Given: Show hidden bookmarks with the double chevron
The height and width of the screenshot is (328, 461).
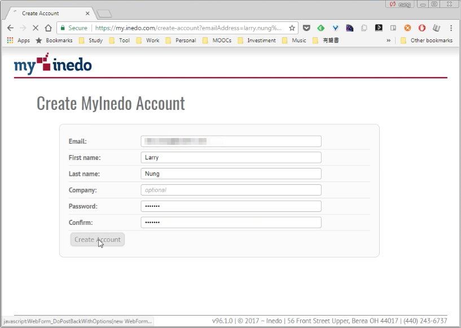Looking at the screenshot, I should (388, 40).
